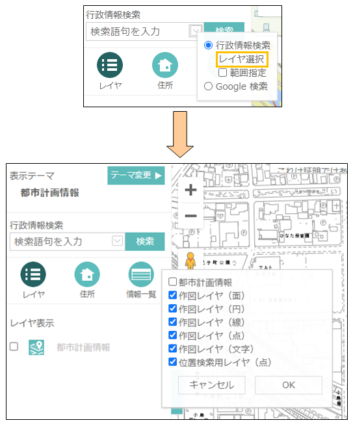Open the dropdown arrow in top search box

[196, 31]
